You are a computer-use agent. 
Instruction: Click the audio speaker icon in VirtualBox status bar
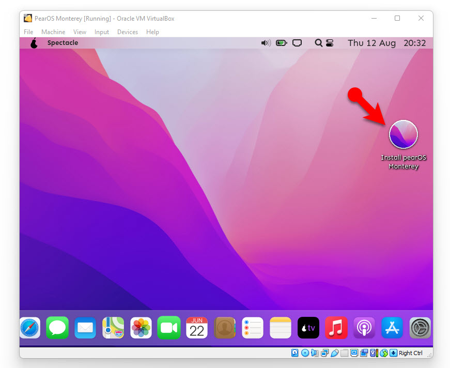[x=315, y=353]
